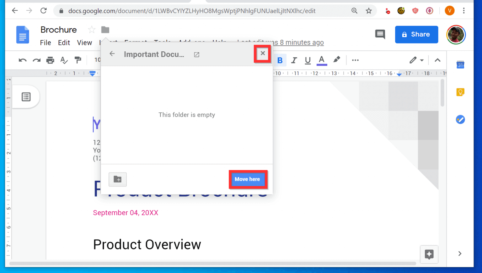
Task: Create a new folder in the dialog
Action: [x=118, y=179]
